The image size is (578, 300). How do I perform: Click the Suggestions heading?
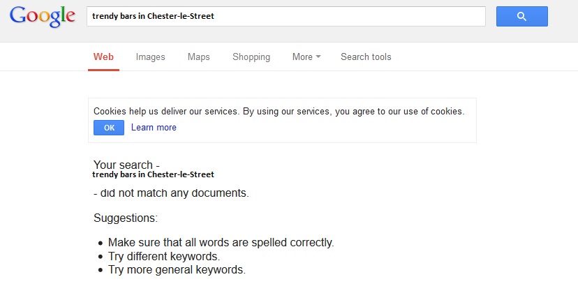pyautogui.click(x=126, y=218)
